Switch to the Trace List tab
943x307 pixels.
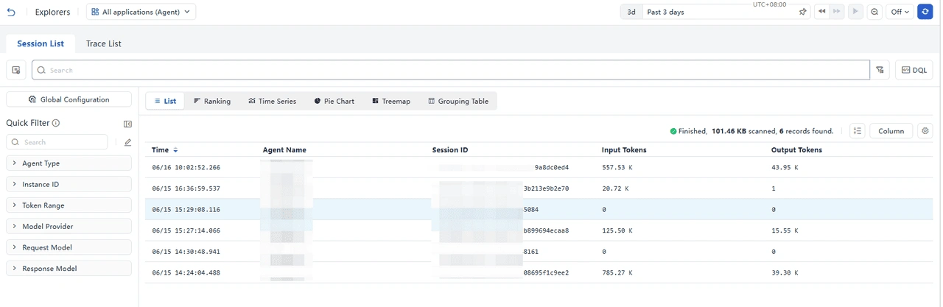click(103, 43)
